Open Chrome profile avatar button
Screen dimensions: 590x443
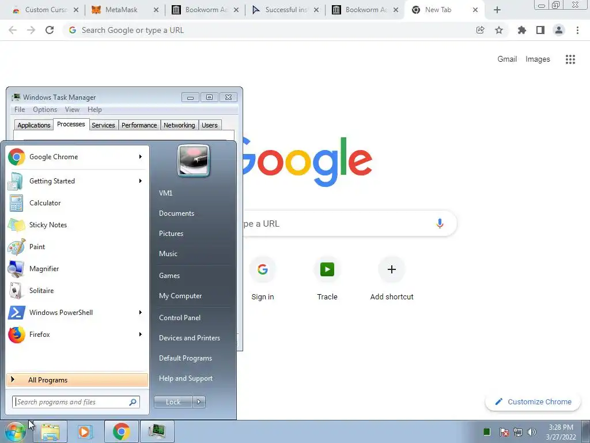pyautogui.click(x=559, y=30)
